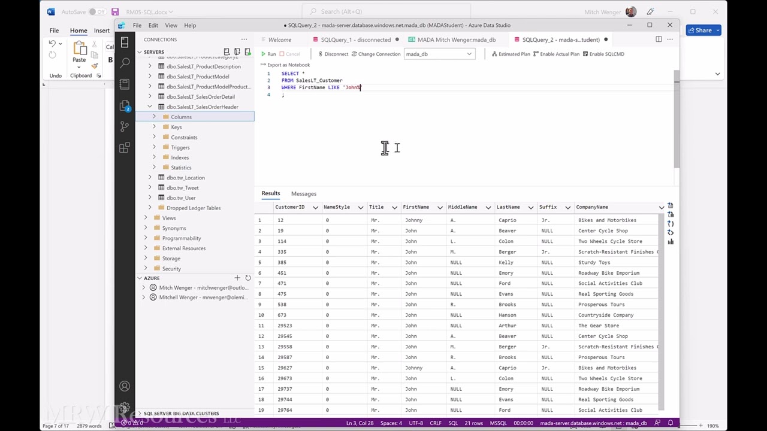Image resolution: width=767 pixels, height=431 pixels.
Task: Toggle Enable Actual Plan
Action: [x=556, y=54]
